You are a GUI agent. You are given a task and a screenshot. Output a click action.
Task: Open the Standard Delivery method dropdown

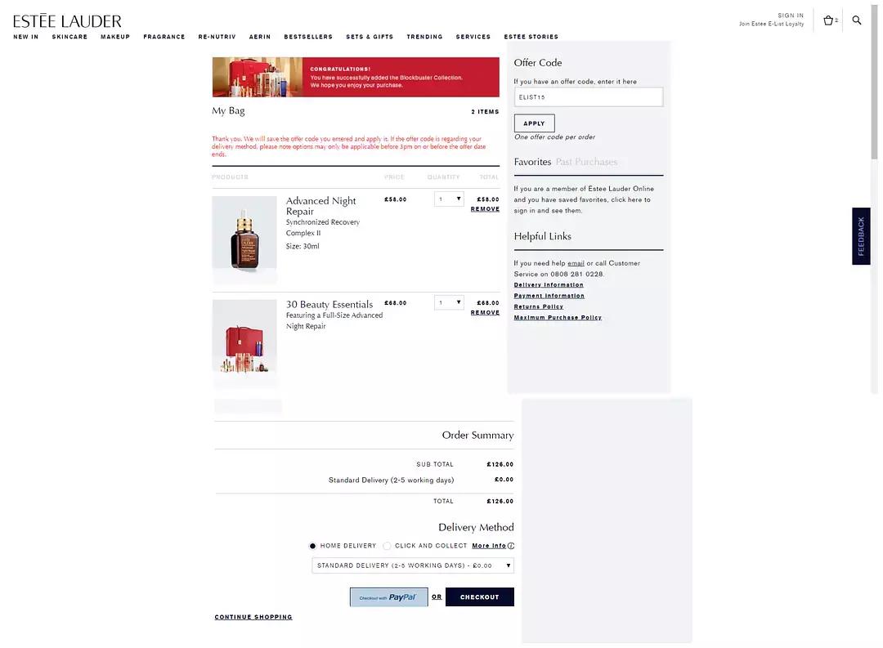[x=413, y=565]
